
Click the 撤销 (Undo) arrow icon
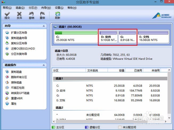coord(31,14)
